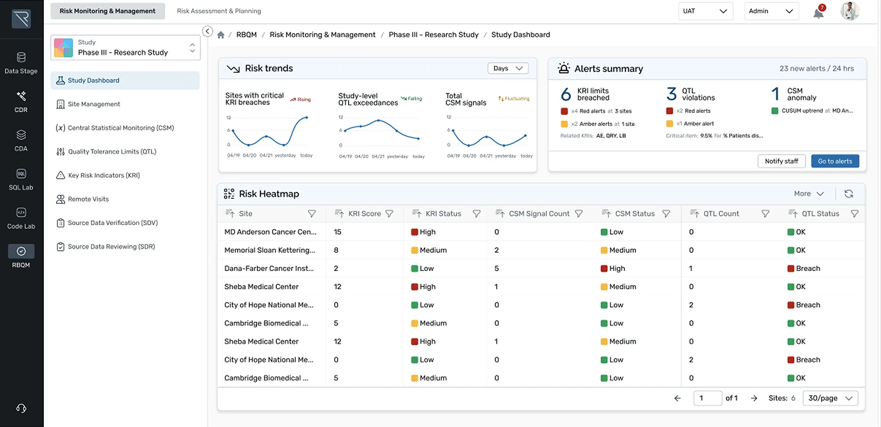Toggle sort on the Site column
The width and height of the screenshot is (881, 427).
[230, 214]
